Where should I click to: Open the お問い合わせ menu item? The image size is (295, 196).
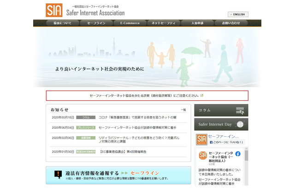[231, 23]
